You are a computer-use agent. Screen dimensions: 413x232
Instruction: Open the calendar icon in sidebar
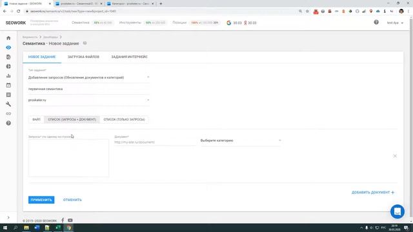click(x=8, y=85)
